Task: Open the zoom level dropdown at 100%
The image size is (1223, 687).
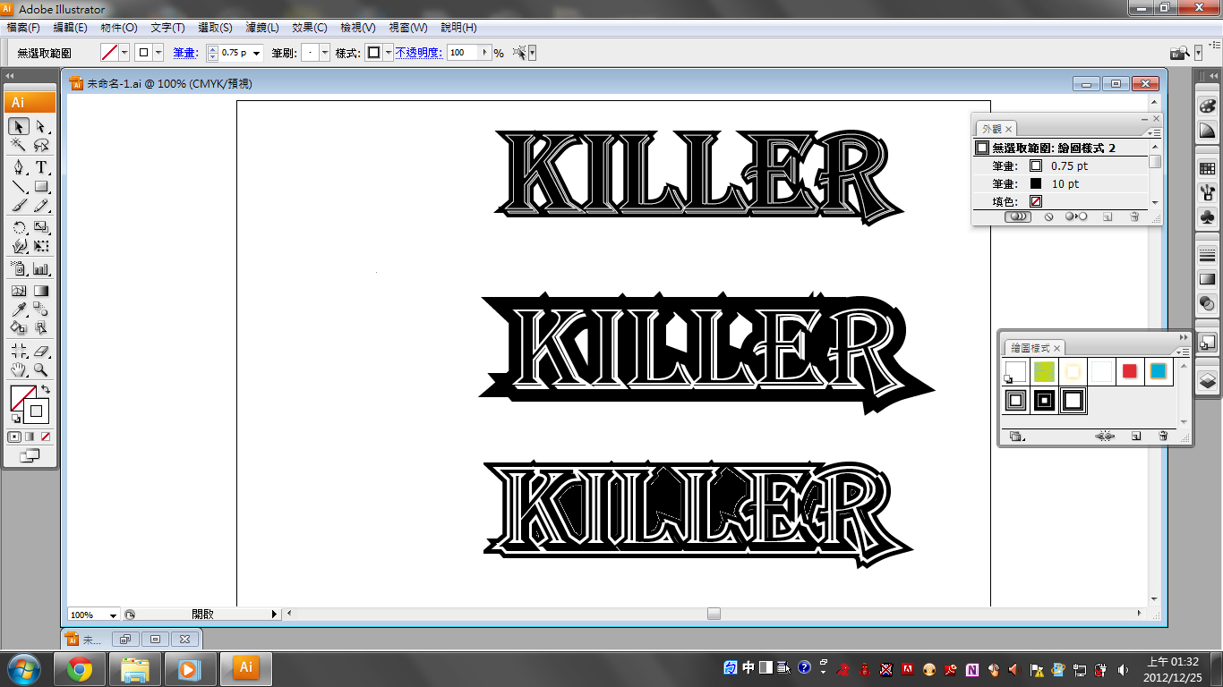Action: (x=114, y=615)
